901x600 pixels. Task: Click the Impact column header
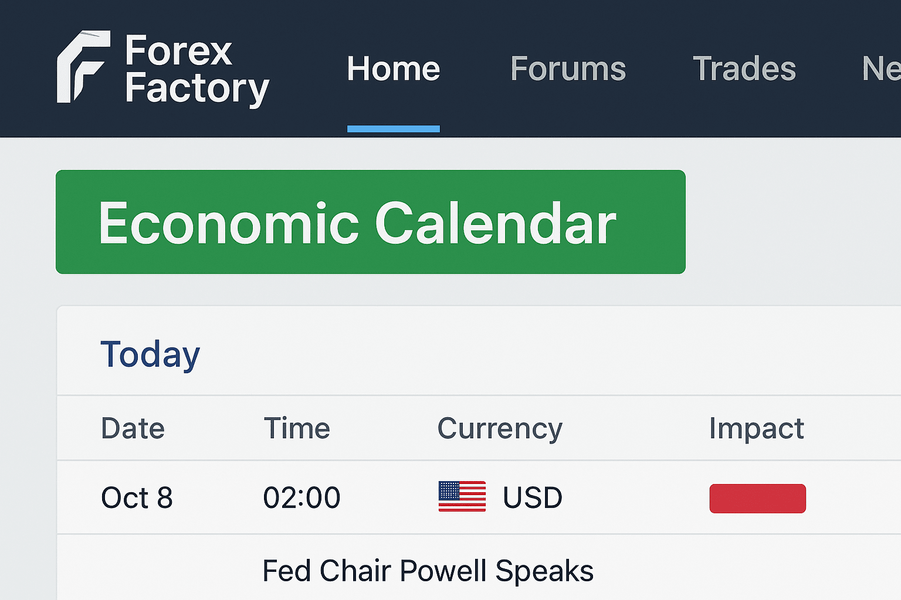point(756,428)
